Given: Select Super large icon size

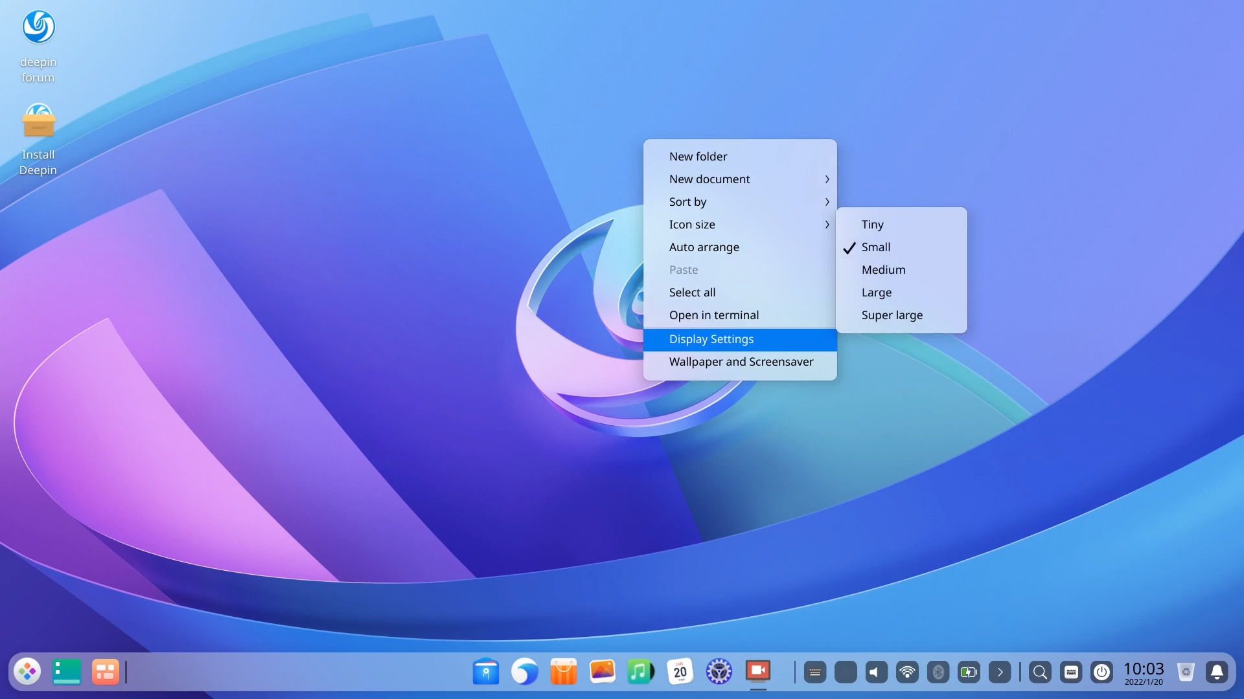Looking at the screenshot, I should (901, 315).
